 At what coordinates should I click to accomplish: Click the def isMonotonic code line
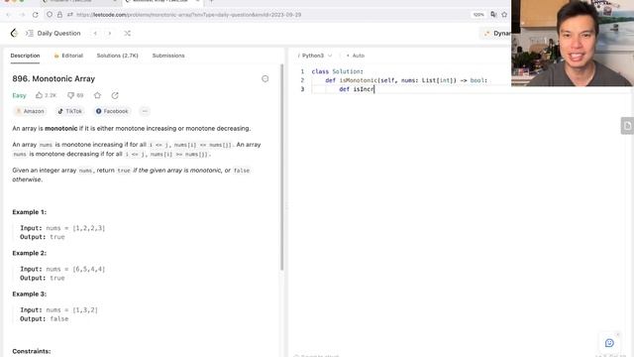point(406,80)
